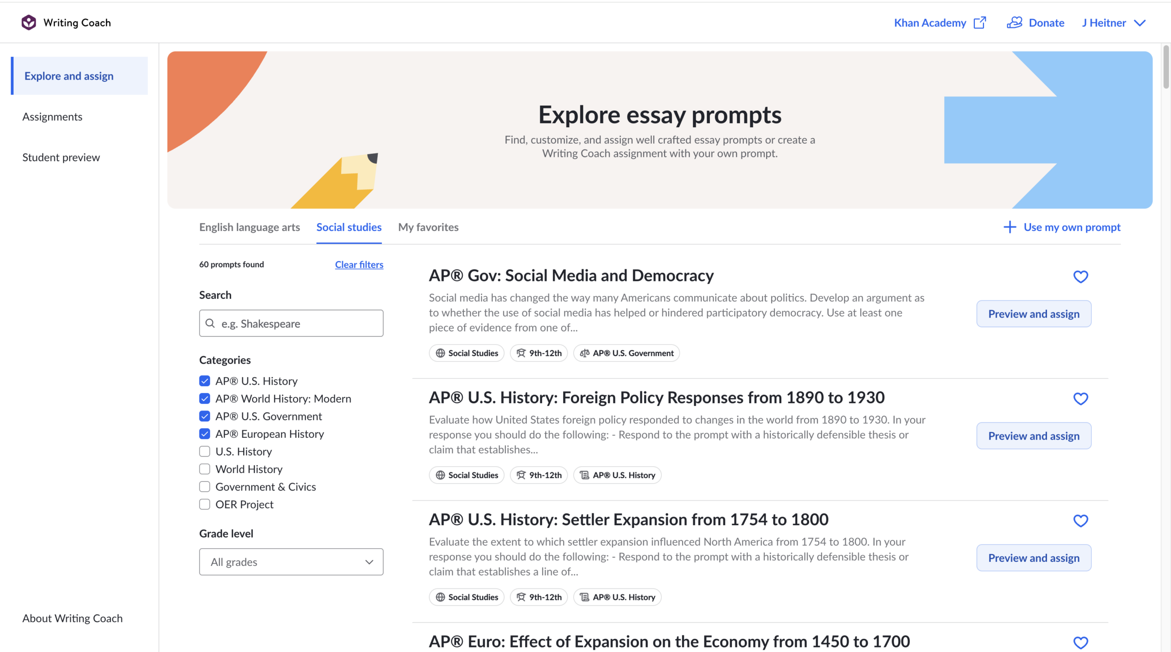Viewport: 1171px width, 652px height.
Task: Check the OER Project category
Action: pyautogui.click(x=204, y=504)
